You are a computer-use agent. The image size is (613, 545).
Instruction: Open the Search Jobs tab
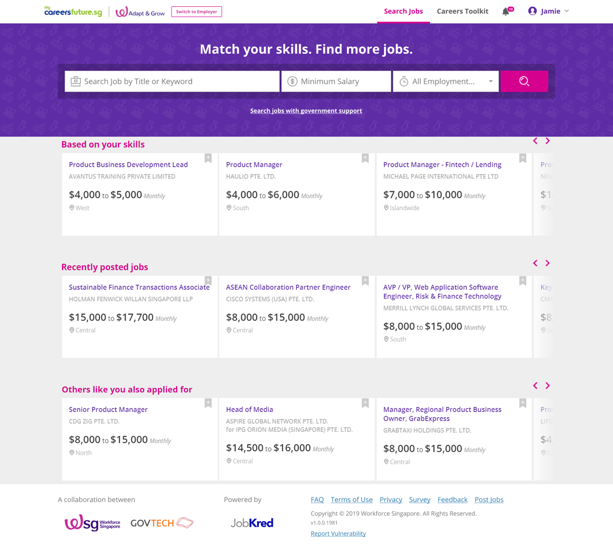click(403, 11)
